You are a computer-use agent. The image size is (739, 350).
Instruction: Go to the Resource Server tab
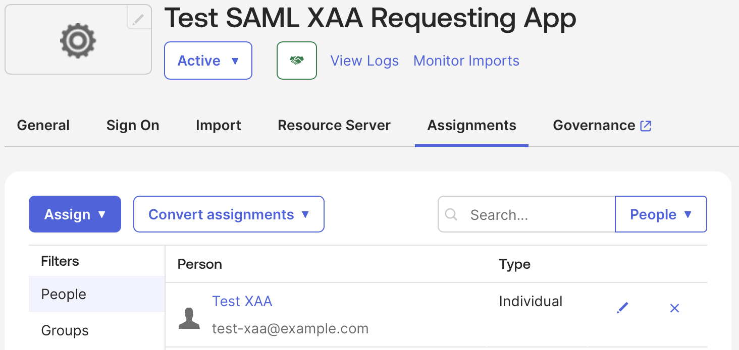click(x=334, y=126)
